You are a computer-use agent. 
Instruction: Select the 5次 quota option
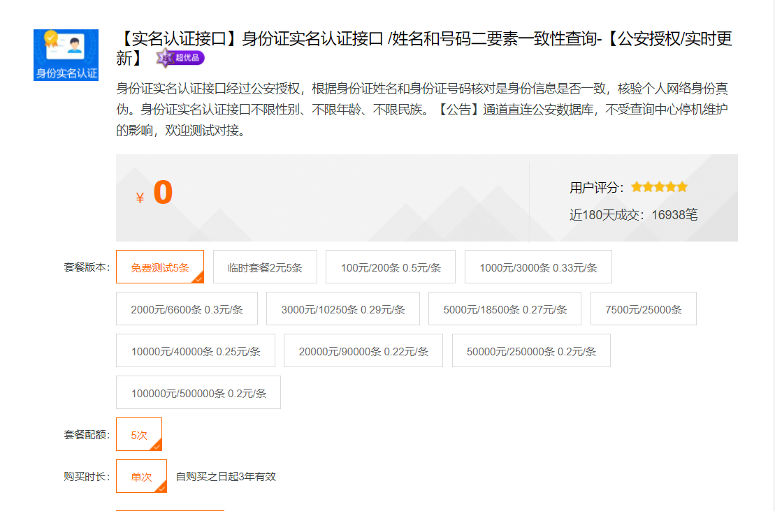[x=139, y=434]
